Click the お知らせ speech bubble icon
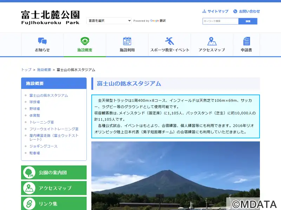 coord(42,41)
